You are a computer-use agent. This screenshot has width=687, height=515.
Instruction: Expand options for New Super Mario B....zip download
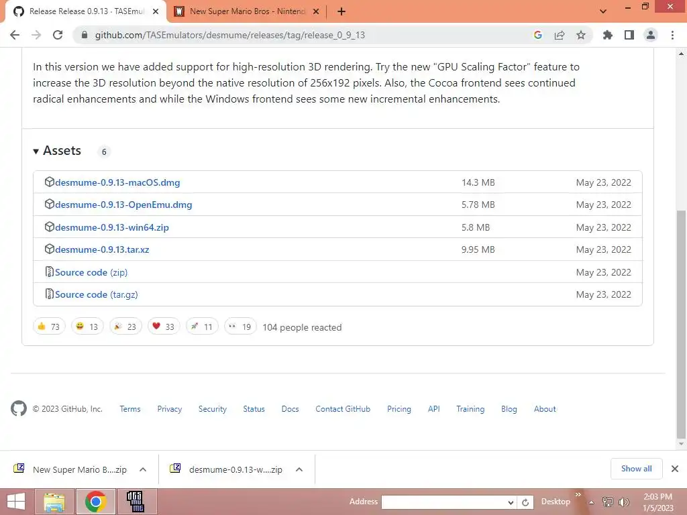coord(143,469)
